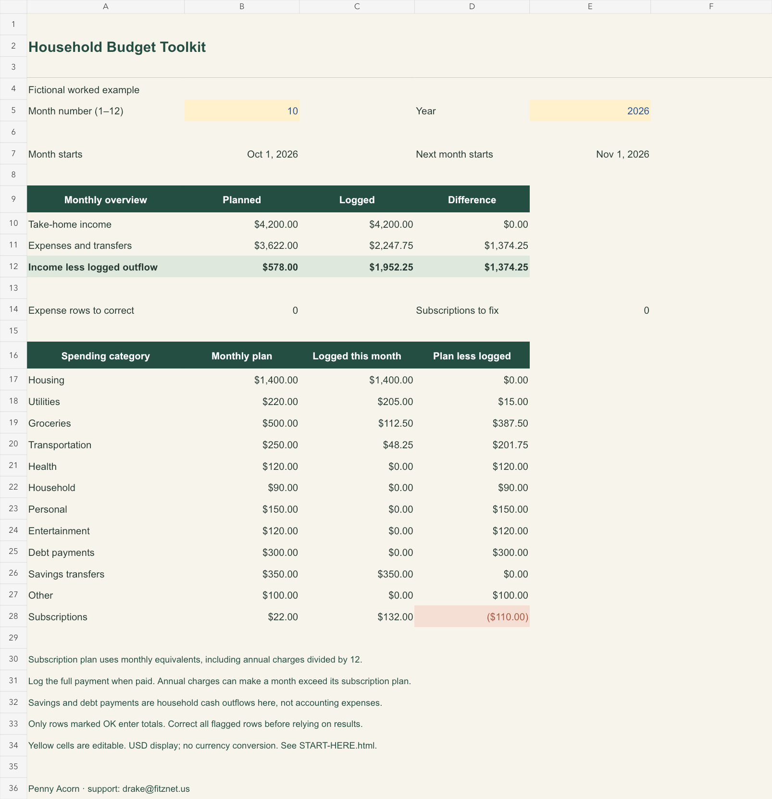Image resolution: width=772 pixels, height=799 pixels.
Task: Select row 12 header
Action: 13,266
